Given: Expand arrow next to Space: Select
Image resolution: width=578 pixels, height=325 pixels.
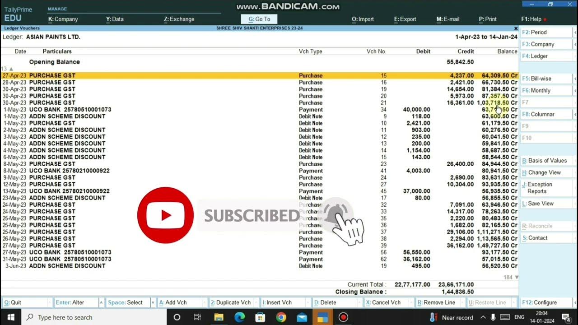Looking at the screenshot, I should (153, 302).
